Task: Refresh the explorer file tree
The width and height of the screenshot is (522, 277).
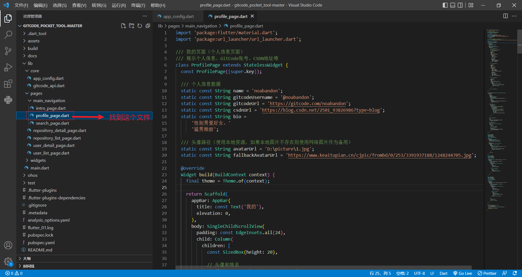Action: [140, 26]
